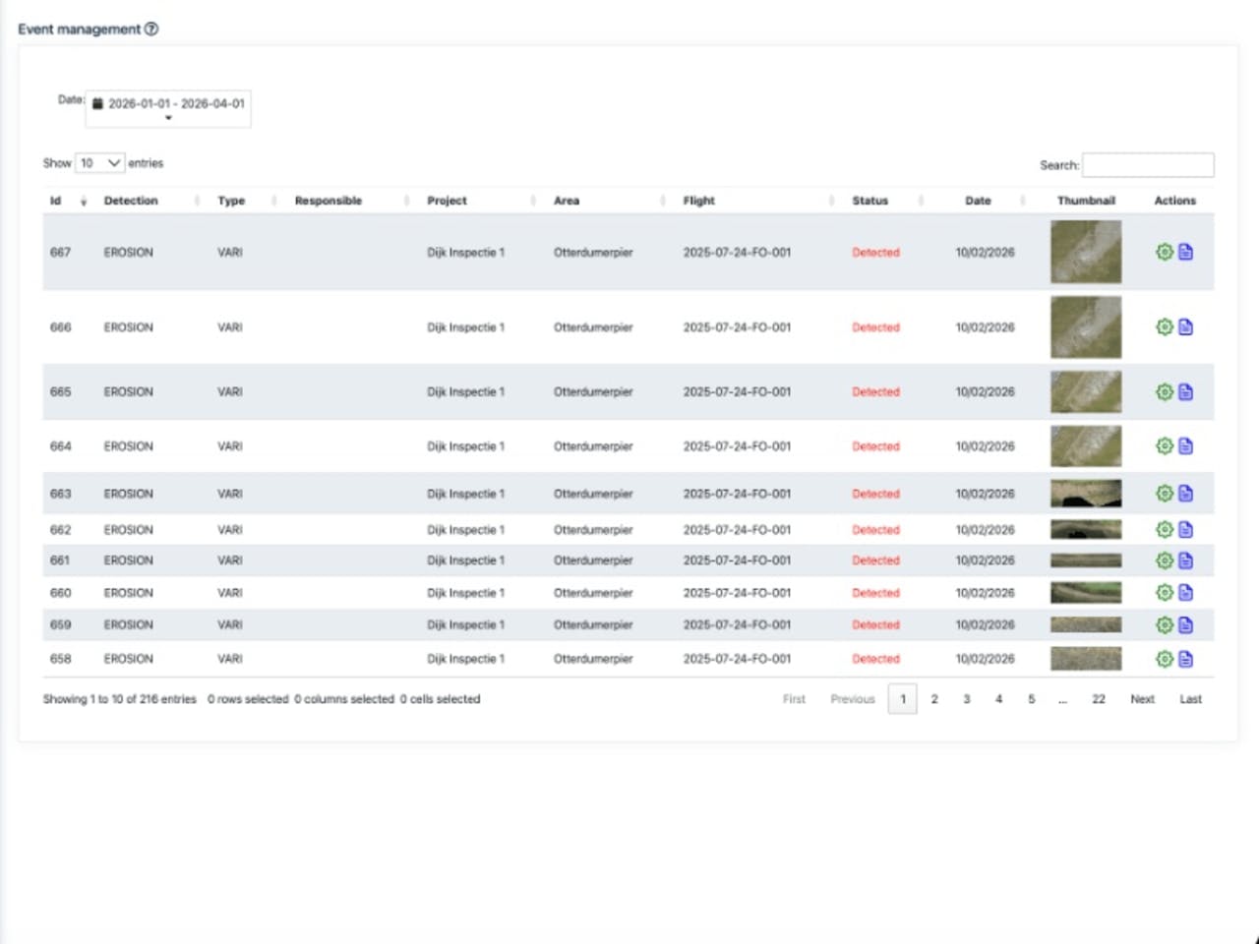This screenshot has height=944, width=1259.
Task: Open gear icon for event 659
Action: click(x=1165, y=624)
